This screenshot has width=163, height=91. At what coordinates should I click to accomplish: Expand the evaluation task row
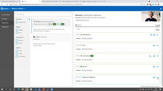pyautogui.click(x=157, y=56)
